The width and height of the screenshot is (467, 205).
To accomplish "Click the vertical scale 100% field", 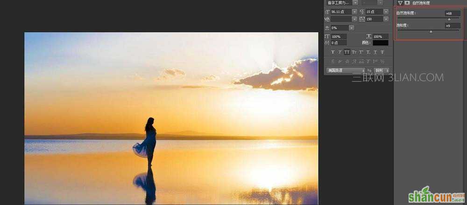I will 339,36.
